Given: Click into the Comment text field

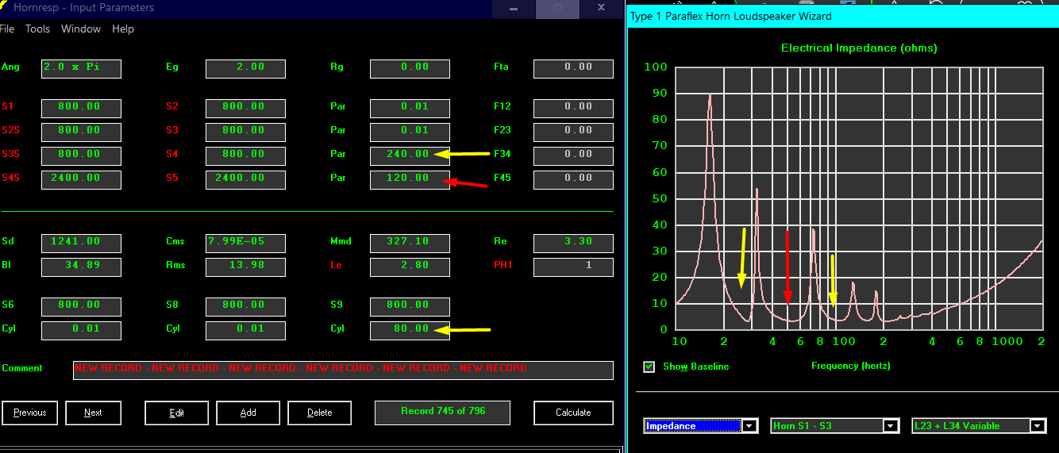Looking at the screenshot, I should (x=343, y=370).
